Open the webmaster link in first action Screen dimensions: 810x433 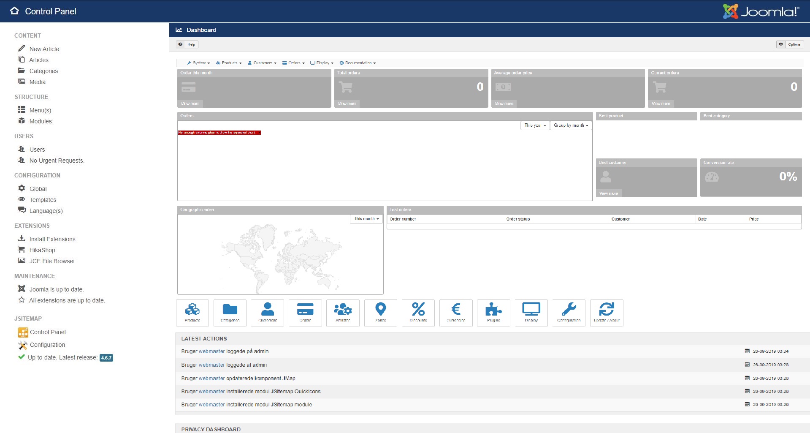tap(211, 351)
